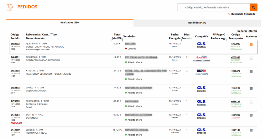Open order code 2478859
The image size is (263, 139).
[x=15, y=101]
